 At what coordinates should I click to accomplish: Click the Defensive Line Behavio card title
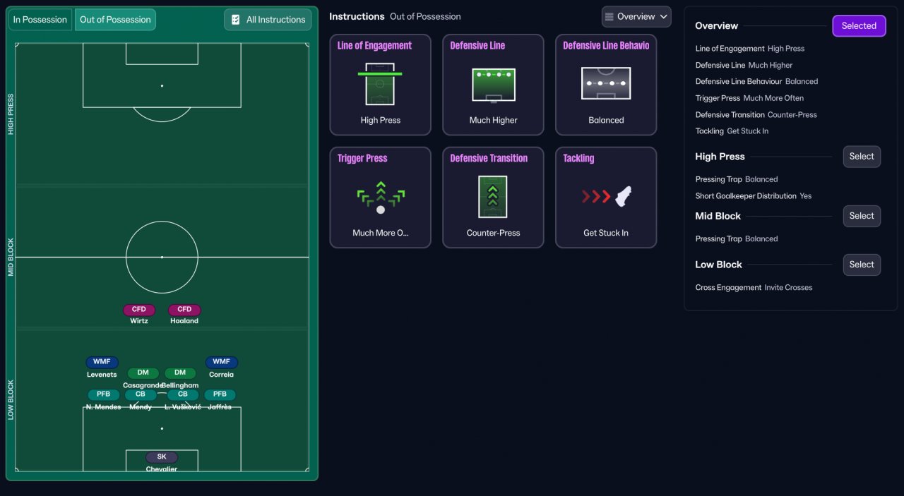(606, 46)
